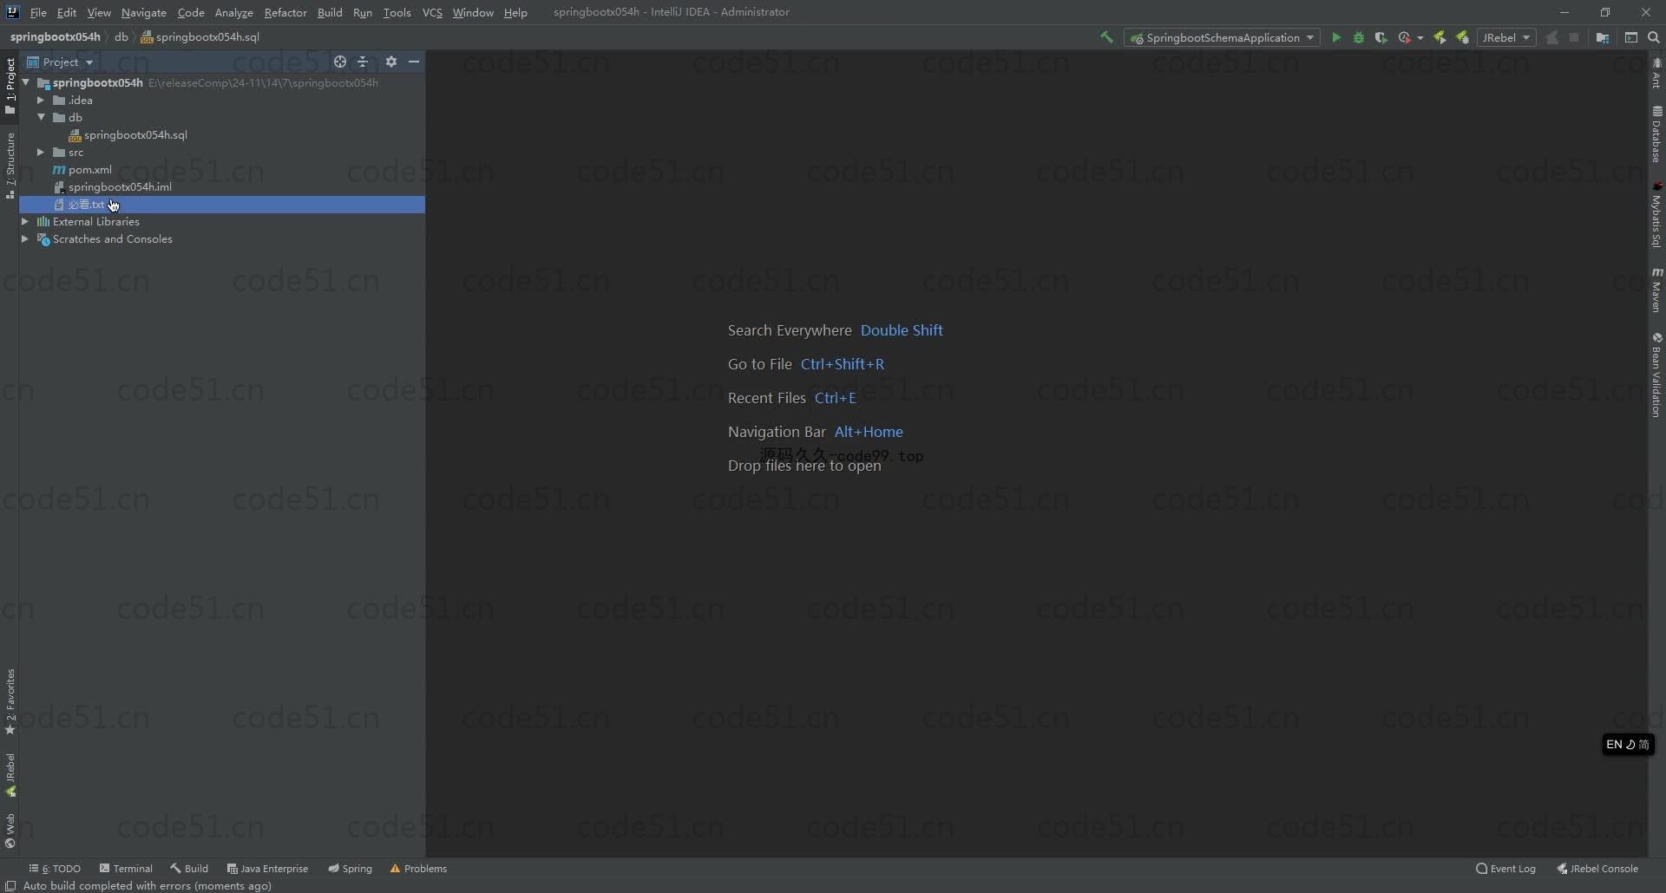
Task: Collapse all in Project panel
Action: click(364, 62)
